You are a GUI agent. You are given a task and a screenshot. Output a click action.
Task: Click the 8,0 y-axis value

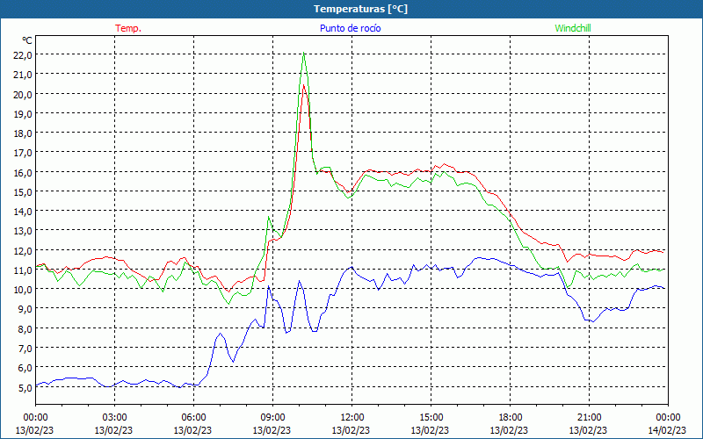point(25,328)
